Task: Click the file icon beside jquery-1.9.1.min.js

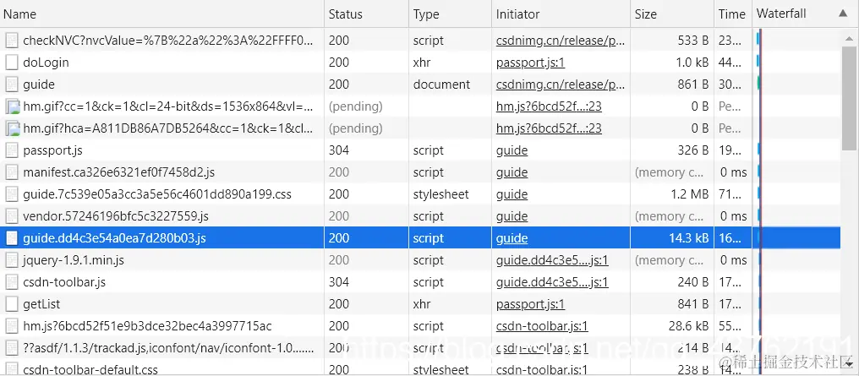Action: 12,260
